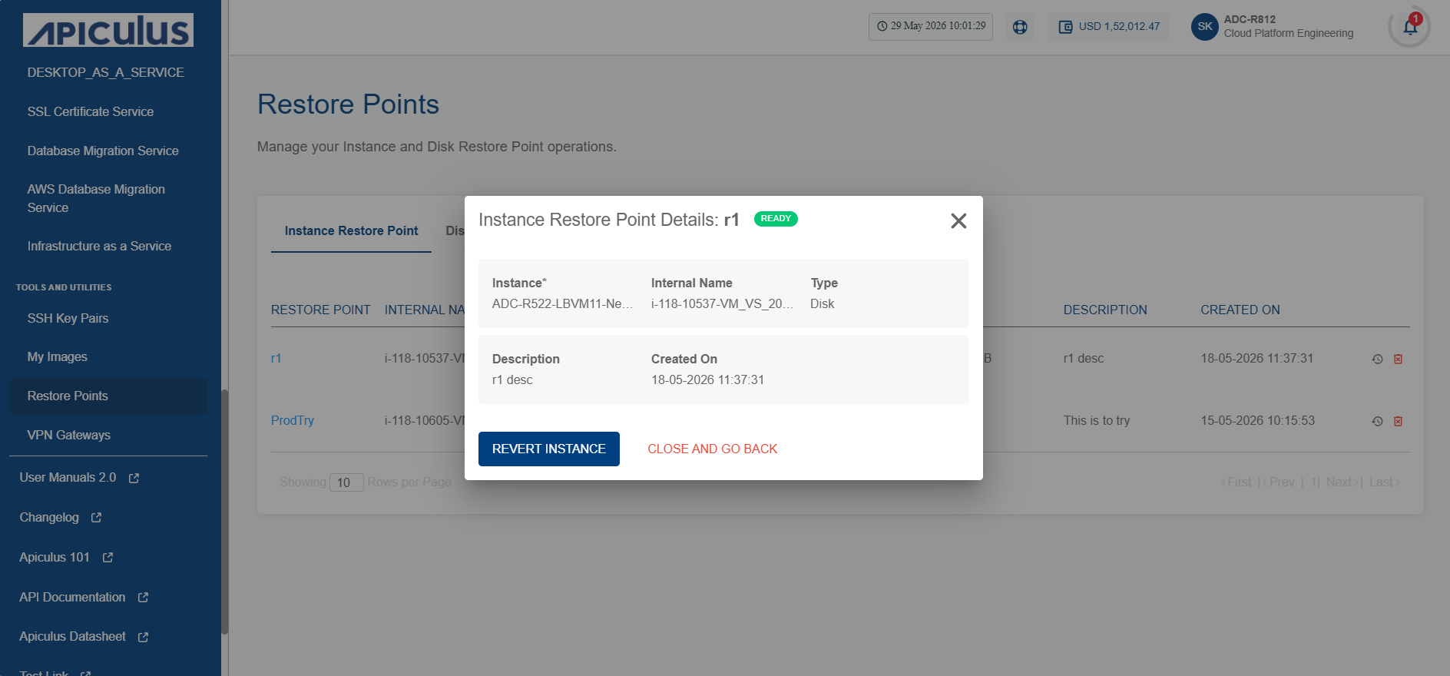The width and height of the screenshot is (1450, 676).
Task: Open the ProdTry restore point link
Action: click(x=293, y=420)
